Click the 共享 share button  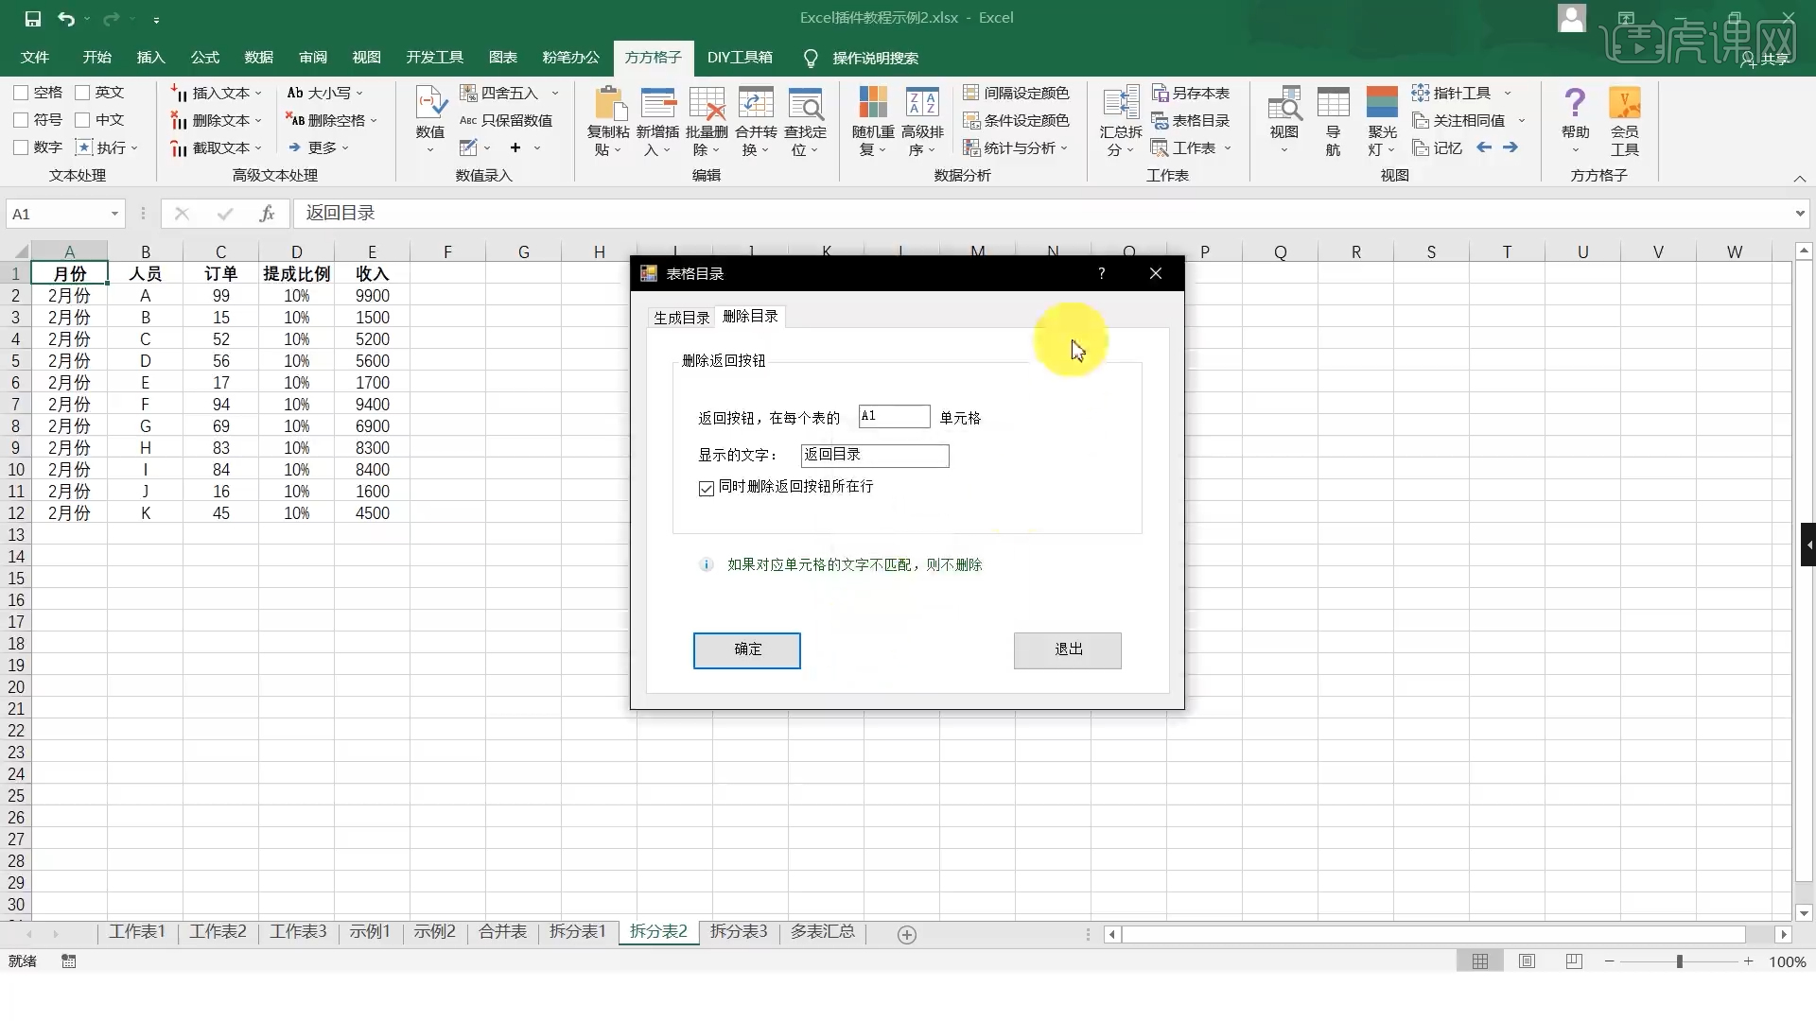[x=1767, y=59]
